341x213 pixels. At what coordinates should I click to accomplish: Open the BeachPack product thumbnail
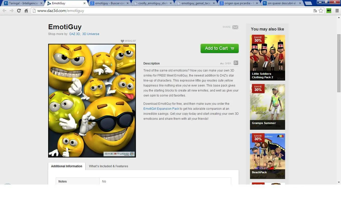pos(268,156)
